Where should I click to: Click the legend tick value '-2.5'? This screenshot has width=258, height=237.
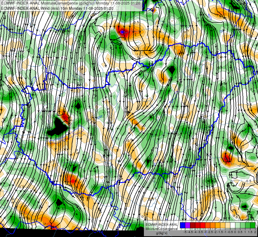pyautogui.click(x=210, y=232)
